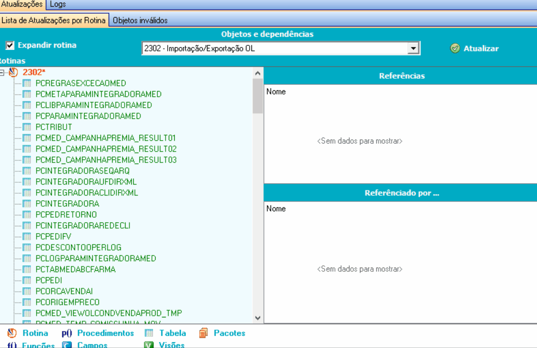
Task: Click table icon beside PCMETAPARAMINTEGRADORAMED
Action: [27, 94]
